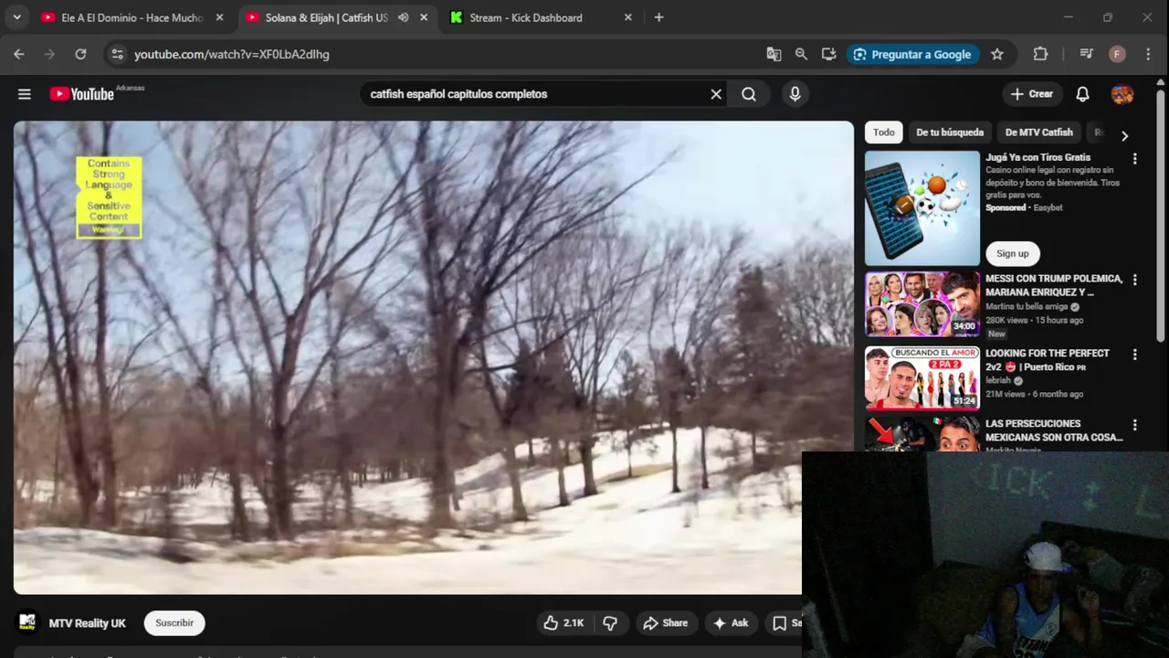Screen dimensions: 1169x658
Task: Click Preguntar a Google button
Action: click(x=911, y=54)
